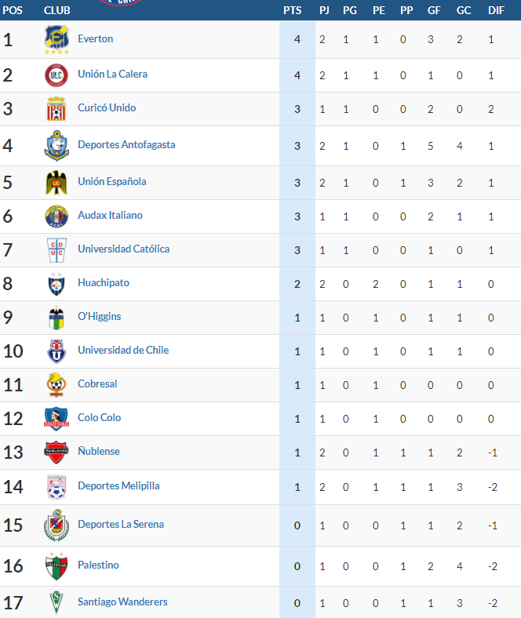Open the Deportes La Serena link
521x618 pixels.
tap(121, 525)
